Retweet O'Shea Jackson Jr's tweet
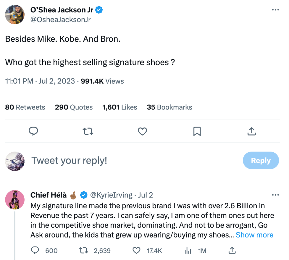This screenshot has width=289, height=260. pyautogui.click(x=88, y=131)
